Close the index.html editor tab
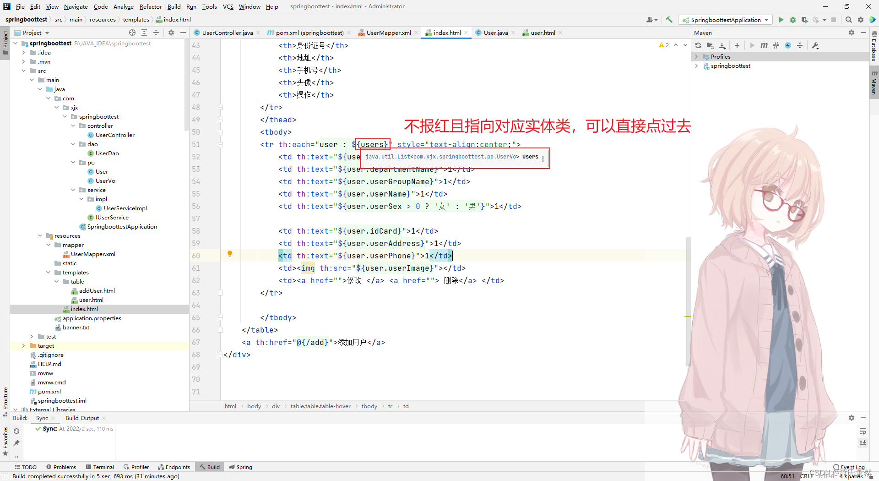 pyautogui.click(x=466, y=33)
